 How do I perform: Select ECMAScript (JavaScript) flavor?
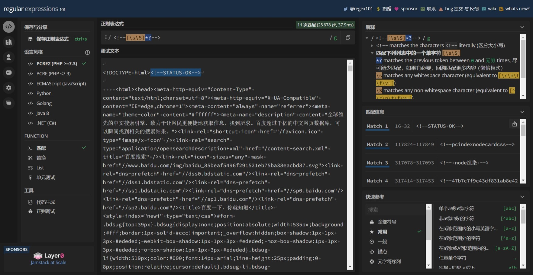[x=57, y=83]
